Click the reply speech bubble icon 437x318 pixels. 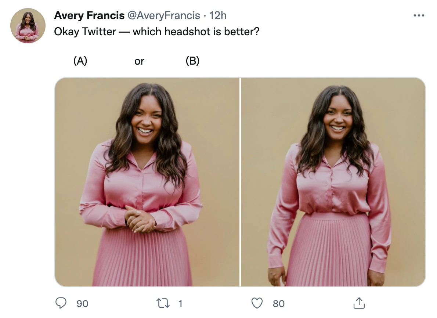[x=60, y=303]
